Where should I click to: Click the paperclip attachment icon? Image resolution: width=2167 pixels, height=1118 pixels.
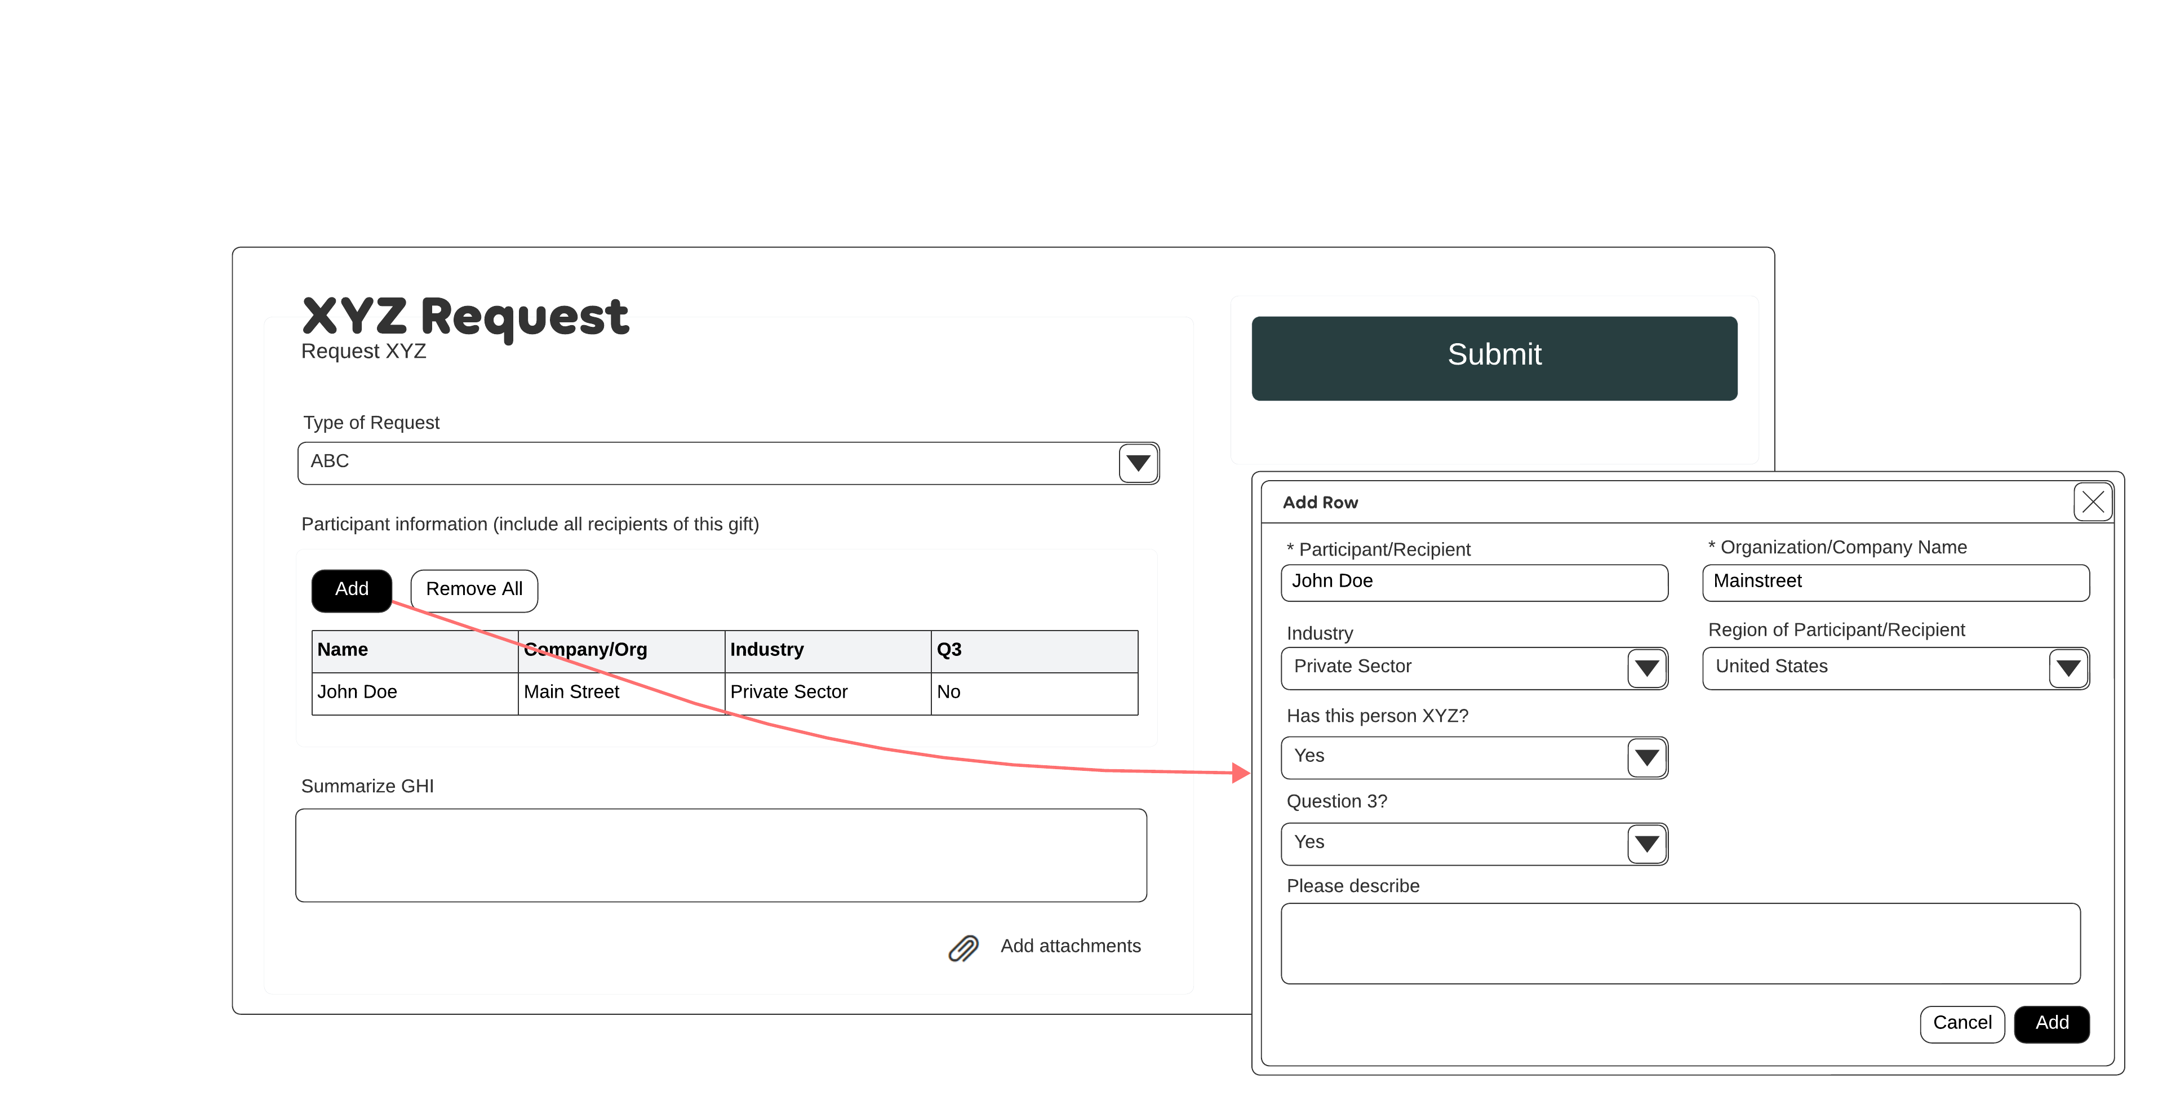point(963,948)
